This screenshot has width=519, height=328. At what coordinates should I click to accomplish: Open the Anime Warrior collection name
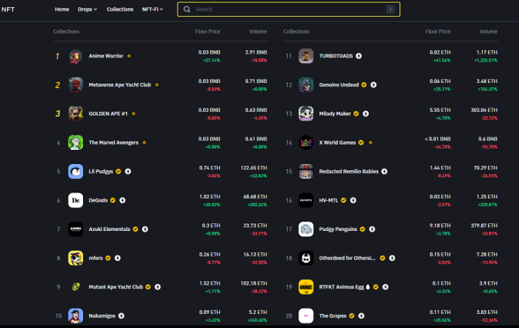pos(106,56)
